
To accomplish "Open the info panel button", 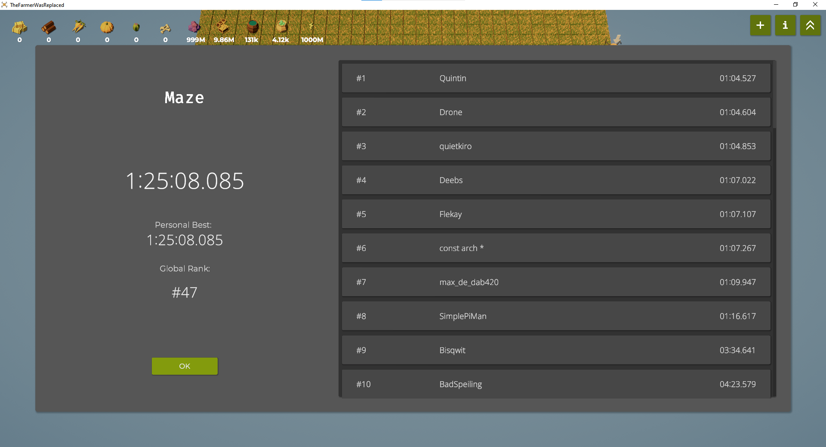I will point(785,25).
